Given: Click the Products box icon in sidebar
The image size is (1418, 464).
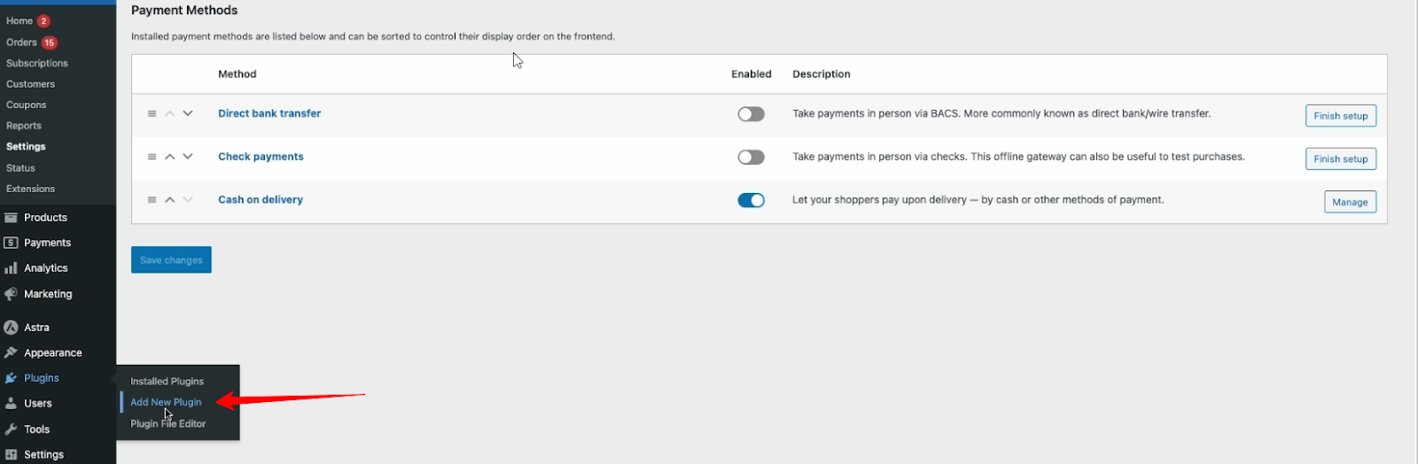Looking at the screenshot, I should tap(11, 218).
